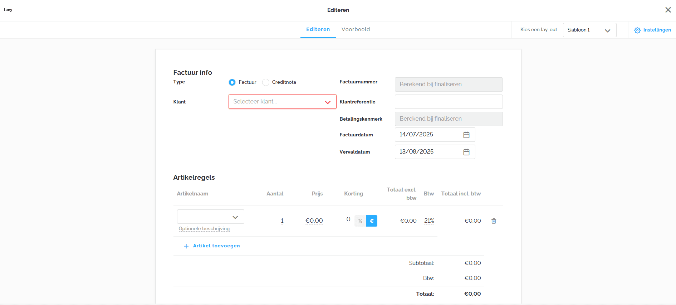This screenshot has width=676, height=305.
Task: Click the Optionele beschrijving field
Action: point(204,229)
